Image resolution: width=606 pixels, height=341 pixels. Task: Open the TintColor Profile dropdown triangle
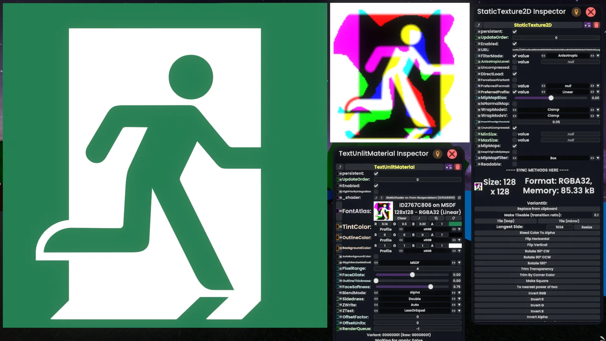(x=459, y=230)
